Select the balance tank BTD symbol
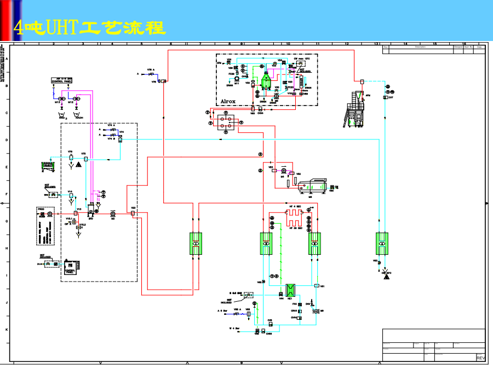Screen dimensions: 493x369 pyautogui.click(x=91, y=210)
